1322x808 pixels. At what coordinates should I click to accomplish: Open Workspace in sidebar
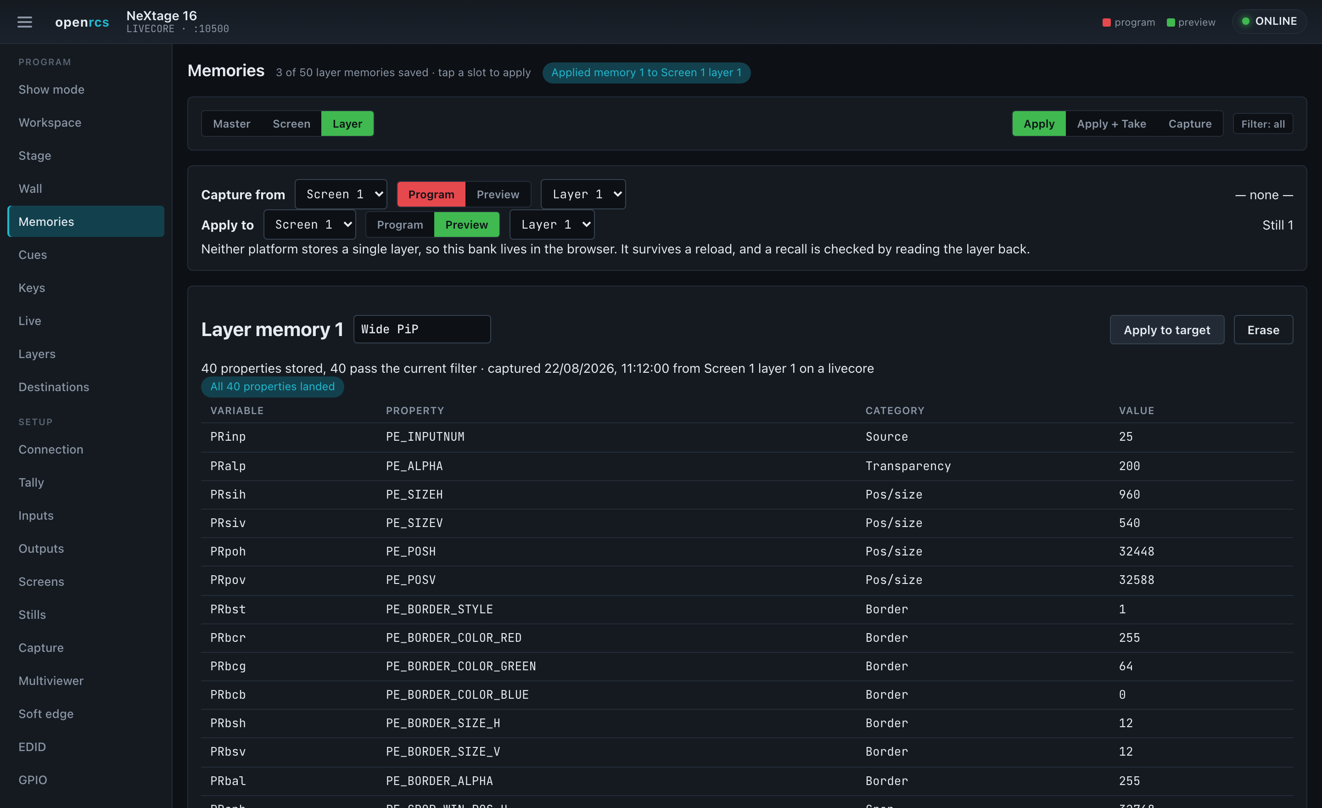[x=86, y=122]
